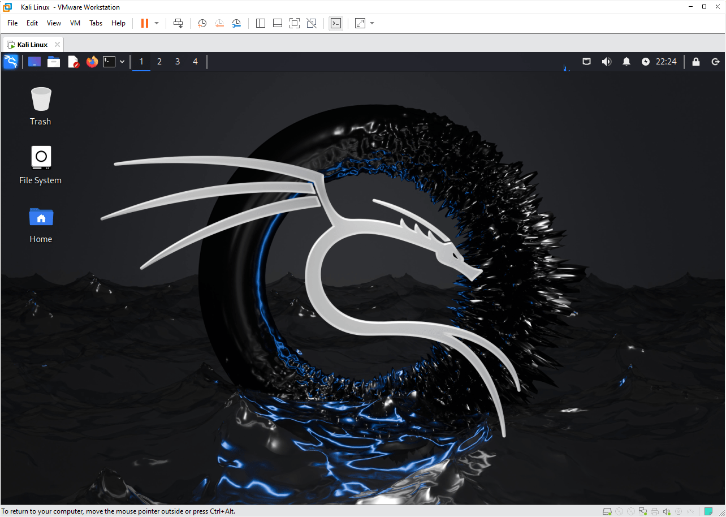Send Ctrl+Alt+Del to the virtual machine

[178, 23]
